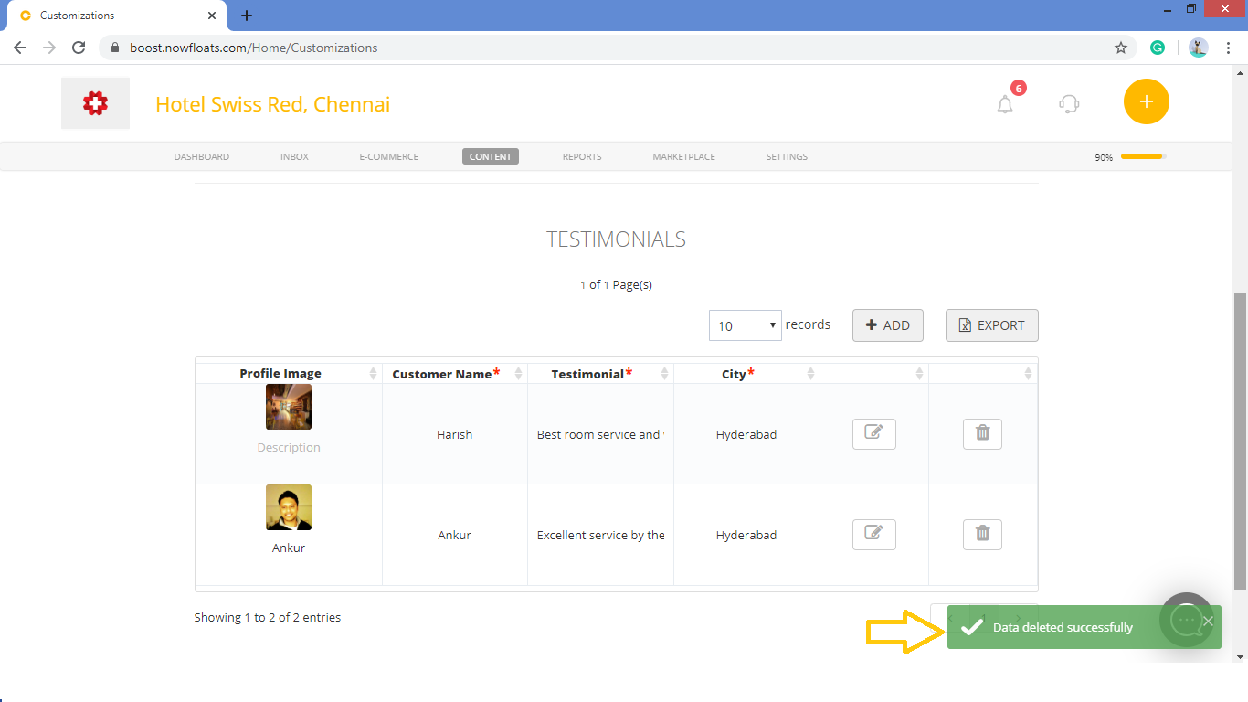Go to the Dashboard menu
This screenshot has width=1248, height=702.
click(x=202, y=156)
